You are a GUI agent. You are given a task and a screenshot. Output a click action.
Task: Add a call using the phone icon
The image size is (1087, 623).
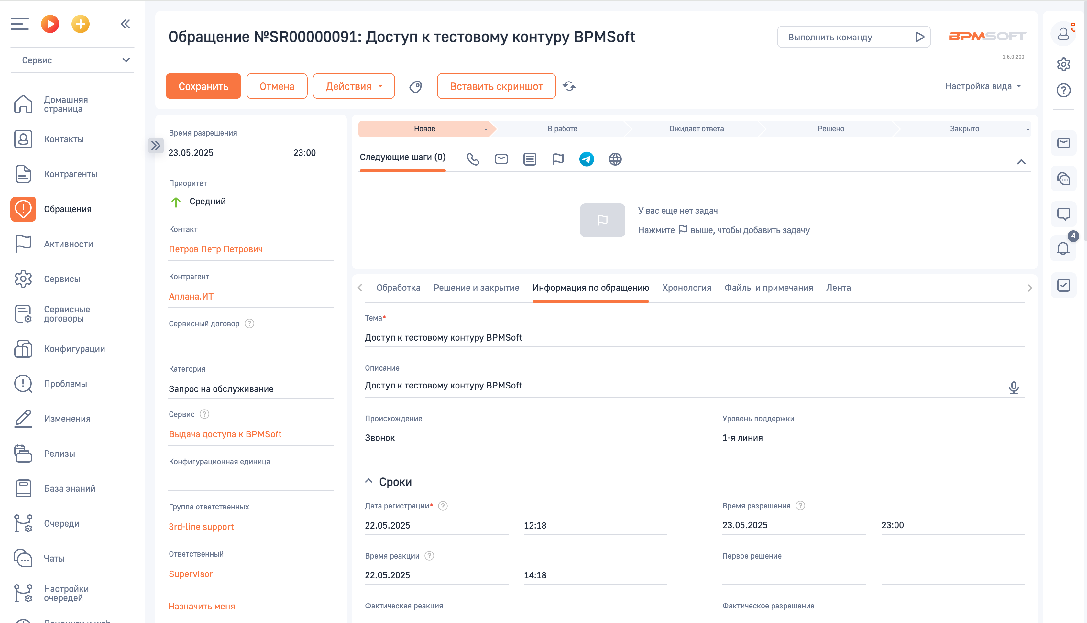point(472,159)
